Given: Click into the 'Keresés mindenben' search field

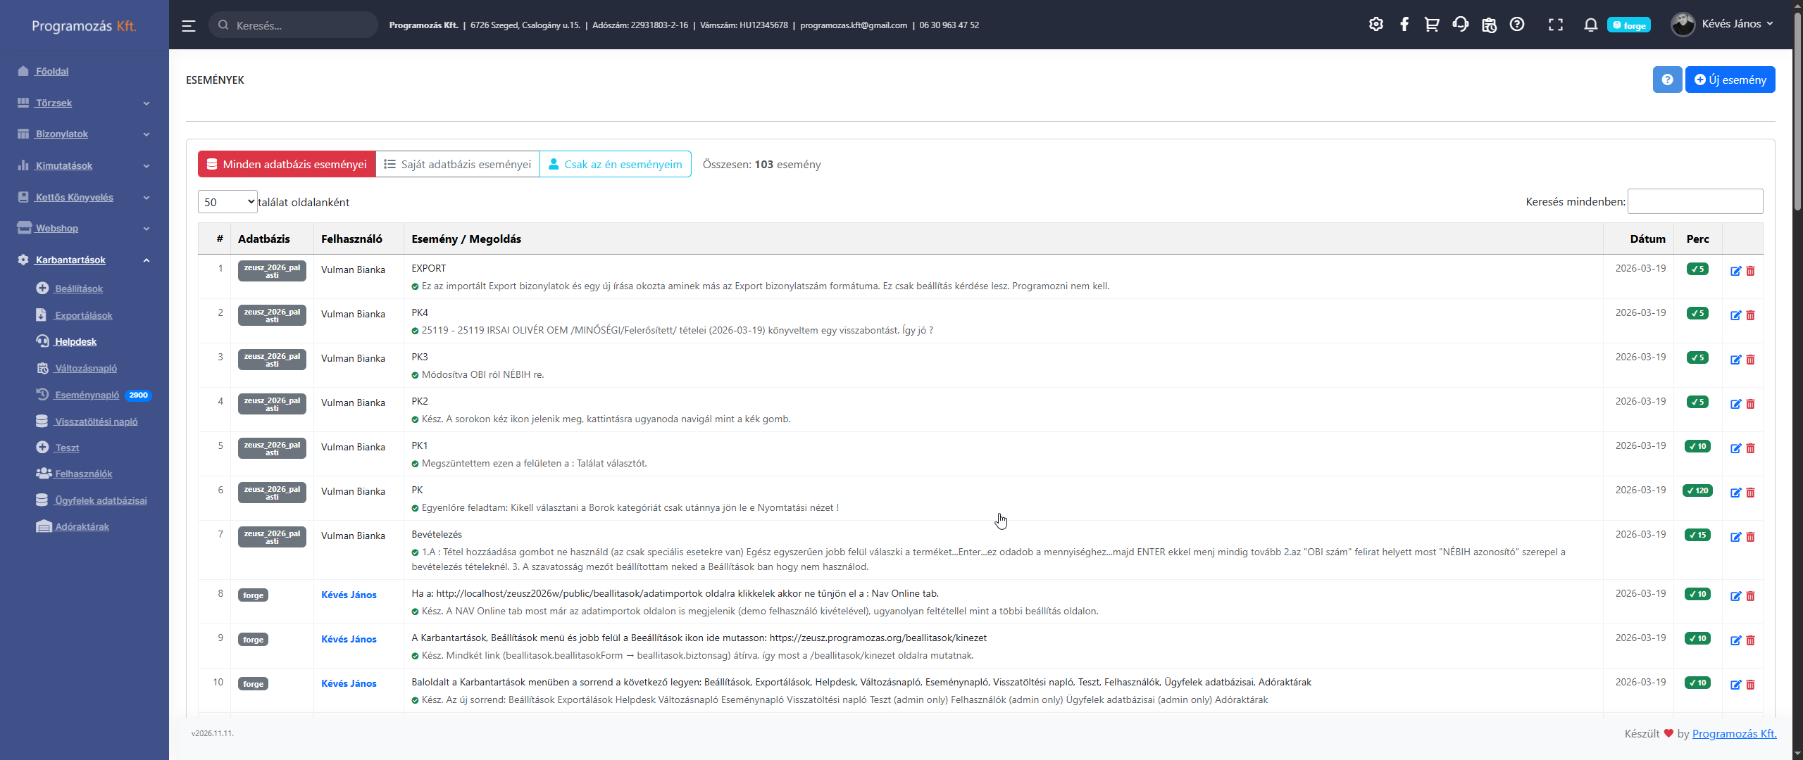Looking at the screenshot, I should (1695, 201).
